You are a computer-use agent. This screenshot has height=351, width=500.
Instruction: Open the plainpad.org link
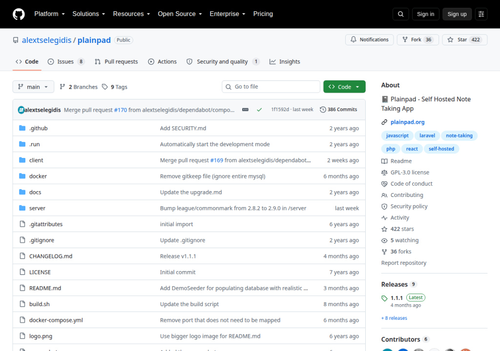pos(408,122)
